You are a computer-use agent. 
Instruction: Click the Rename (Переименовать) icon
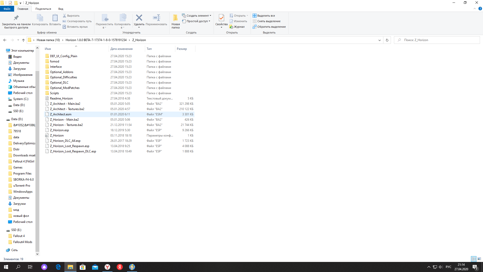coord(156,18)
